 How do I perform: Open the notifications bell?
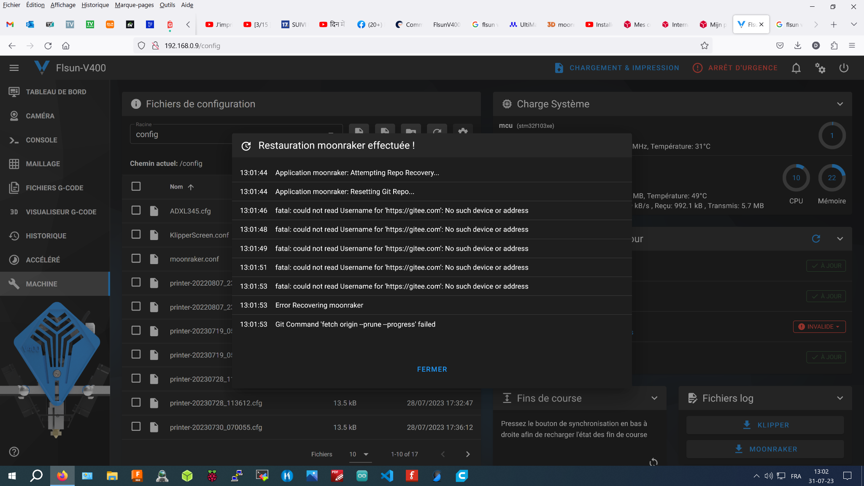point(796,68)
